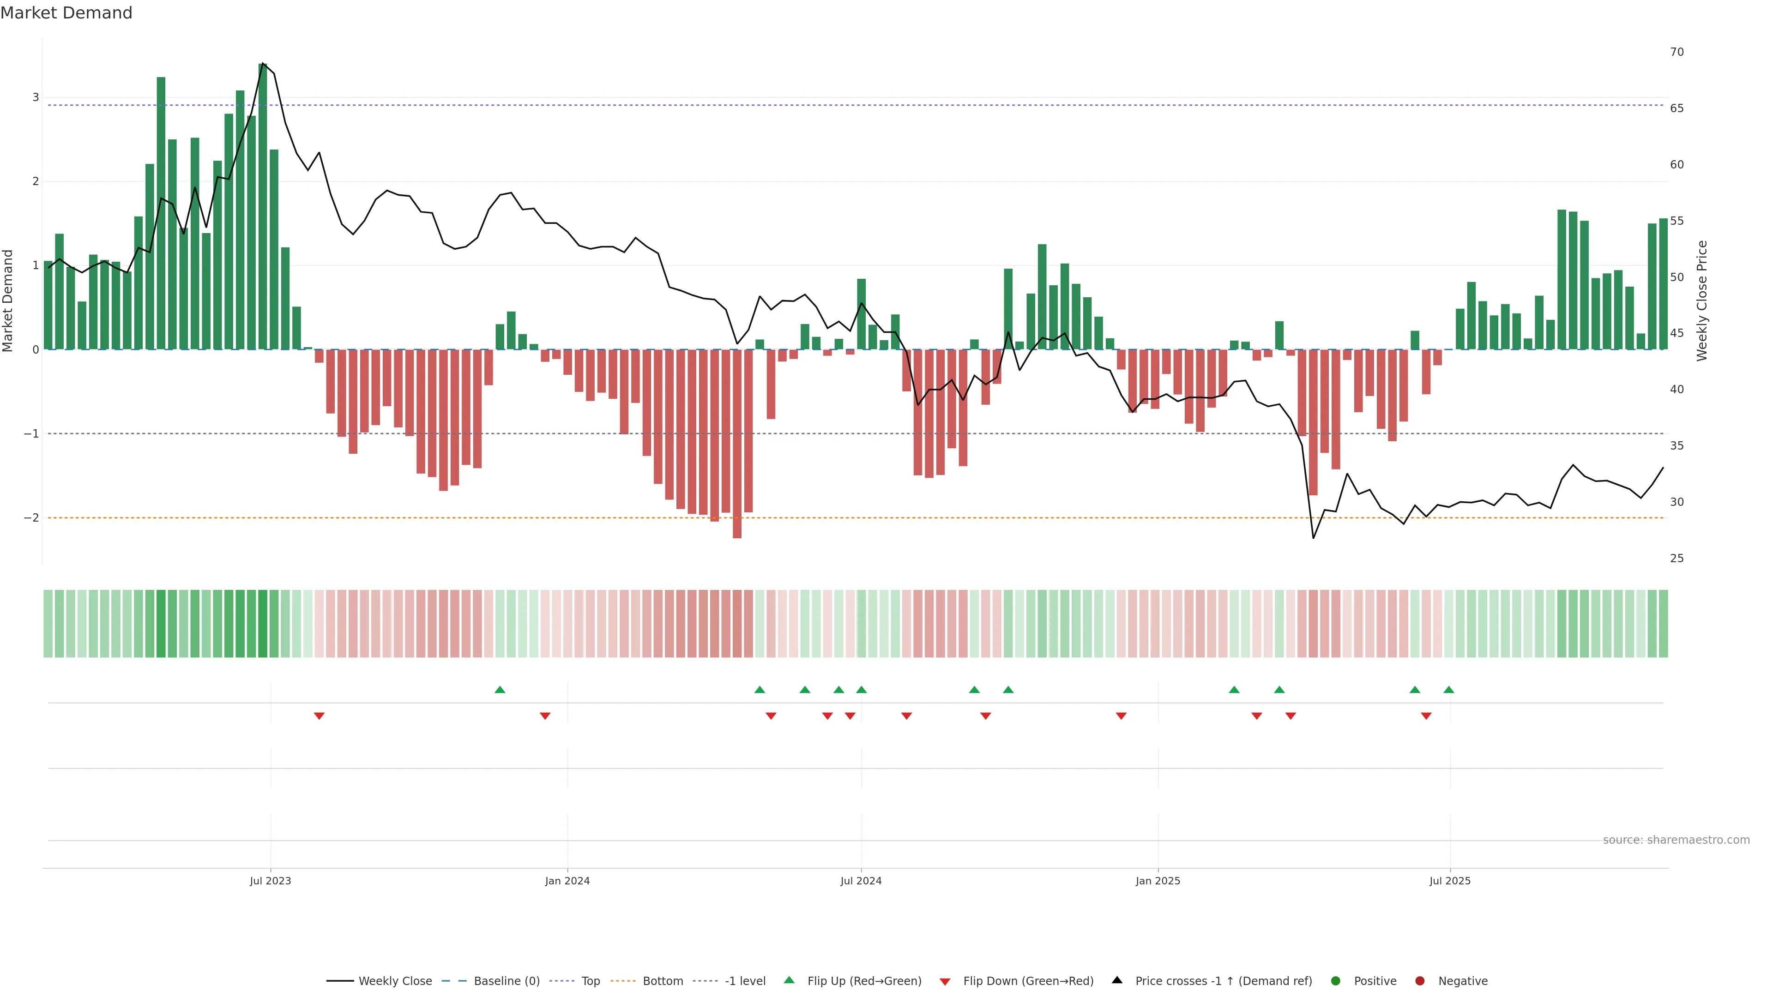Hide the Top dotted line via the legend
The width and height of the screenshot is (1773, 997).
click(590, 981)
